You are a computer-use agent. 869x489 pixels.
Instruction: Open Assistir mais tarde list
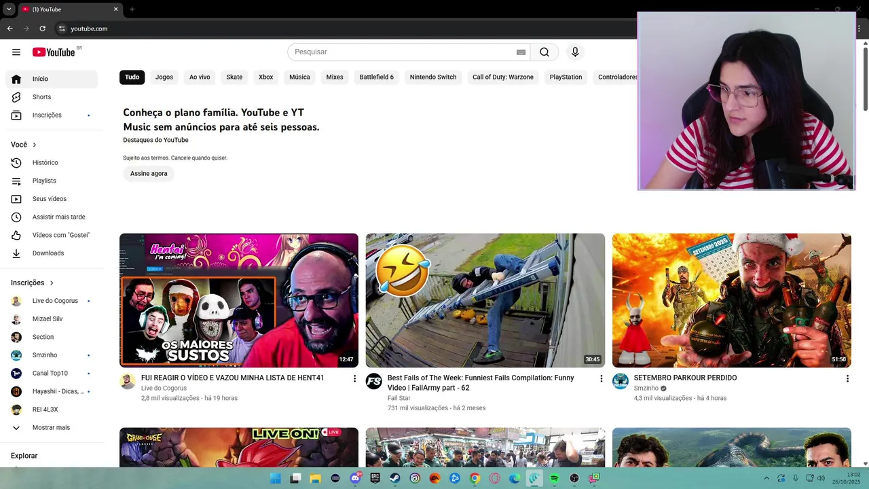coord(52,217)
